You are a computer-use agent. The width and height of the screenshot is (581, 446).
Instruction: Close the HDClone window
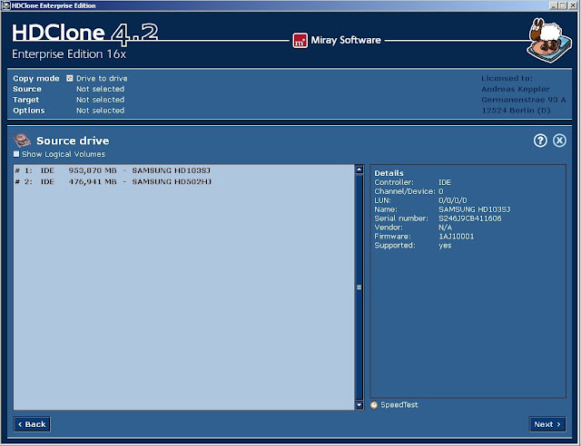573,5
